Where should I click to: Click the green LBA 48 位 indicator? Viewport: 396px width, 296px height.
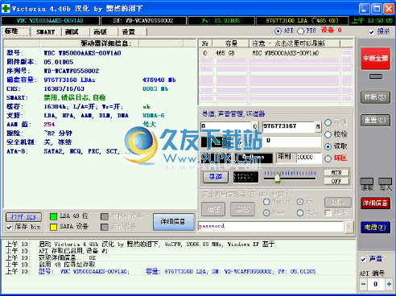tap(54, 216)
